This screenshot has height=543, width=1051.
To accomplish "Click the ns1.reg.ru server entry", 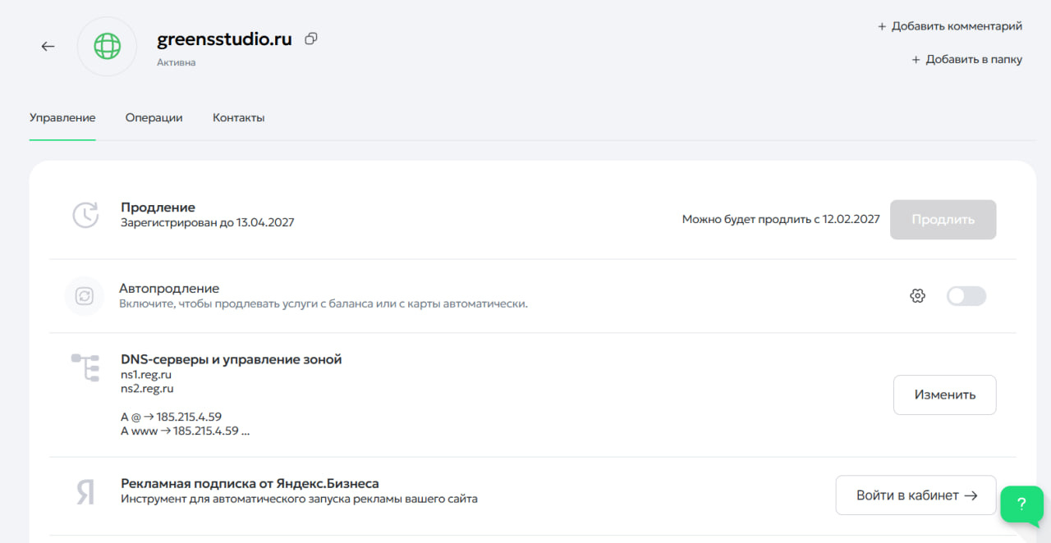I will [146, 375].
